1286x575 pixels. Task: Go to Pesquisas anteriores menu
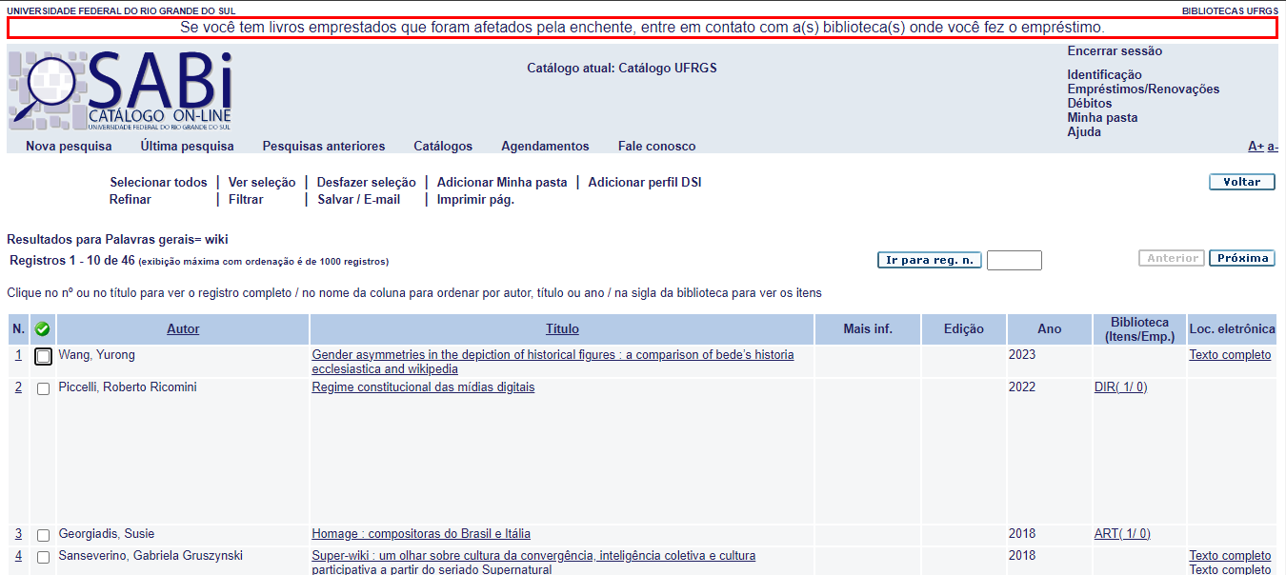[x=324, y=147]
